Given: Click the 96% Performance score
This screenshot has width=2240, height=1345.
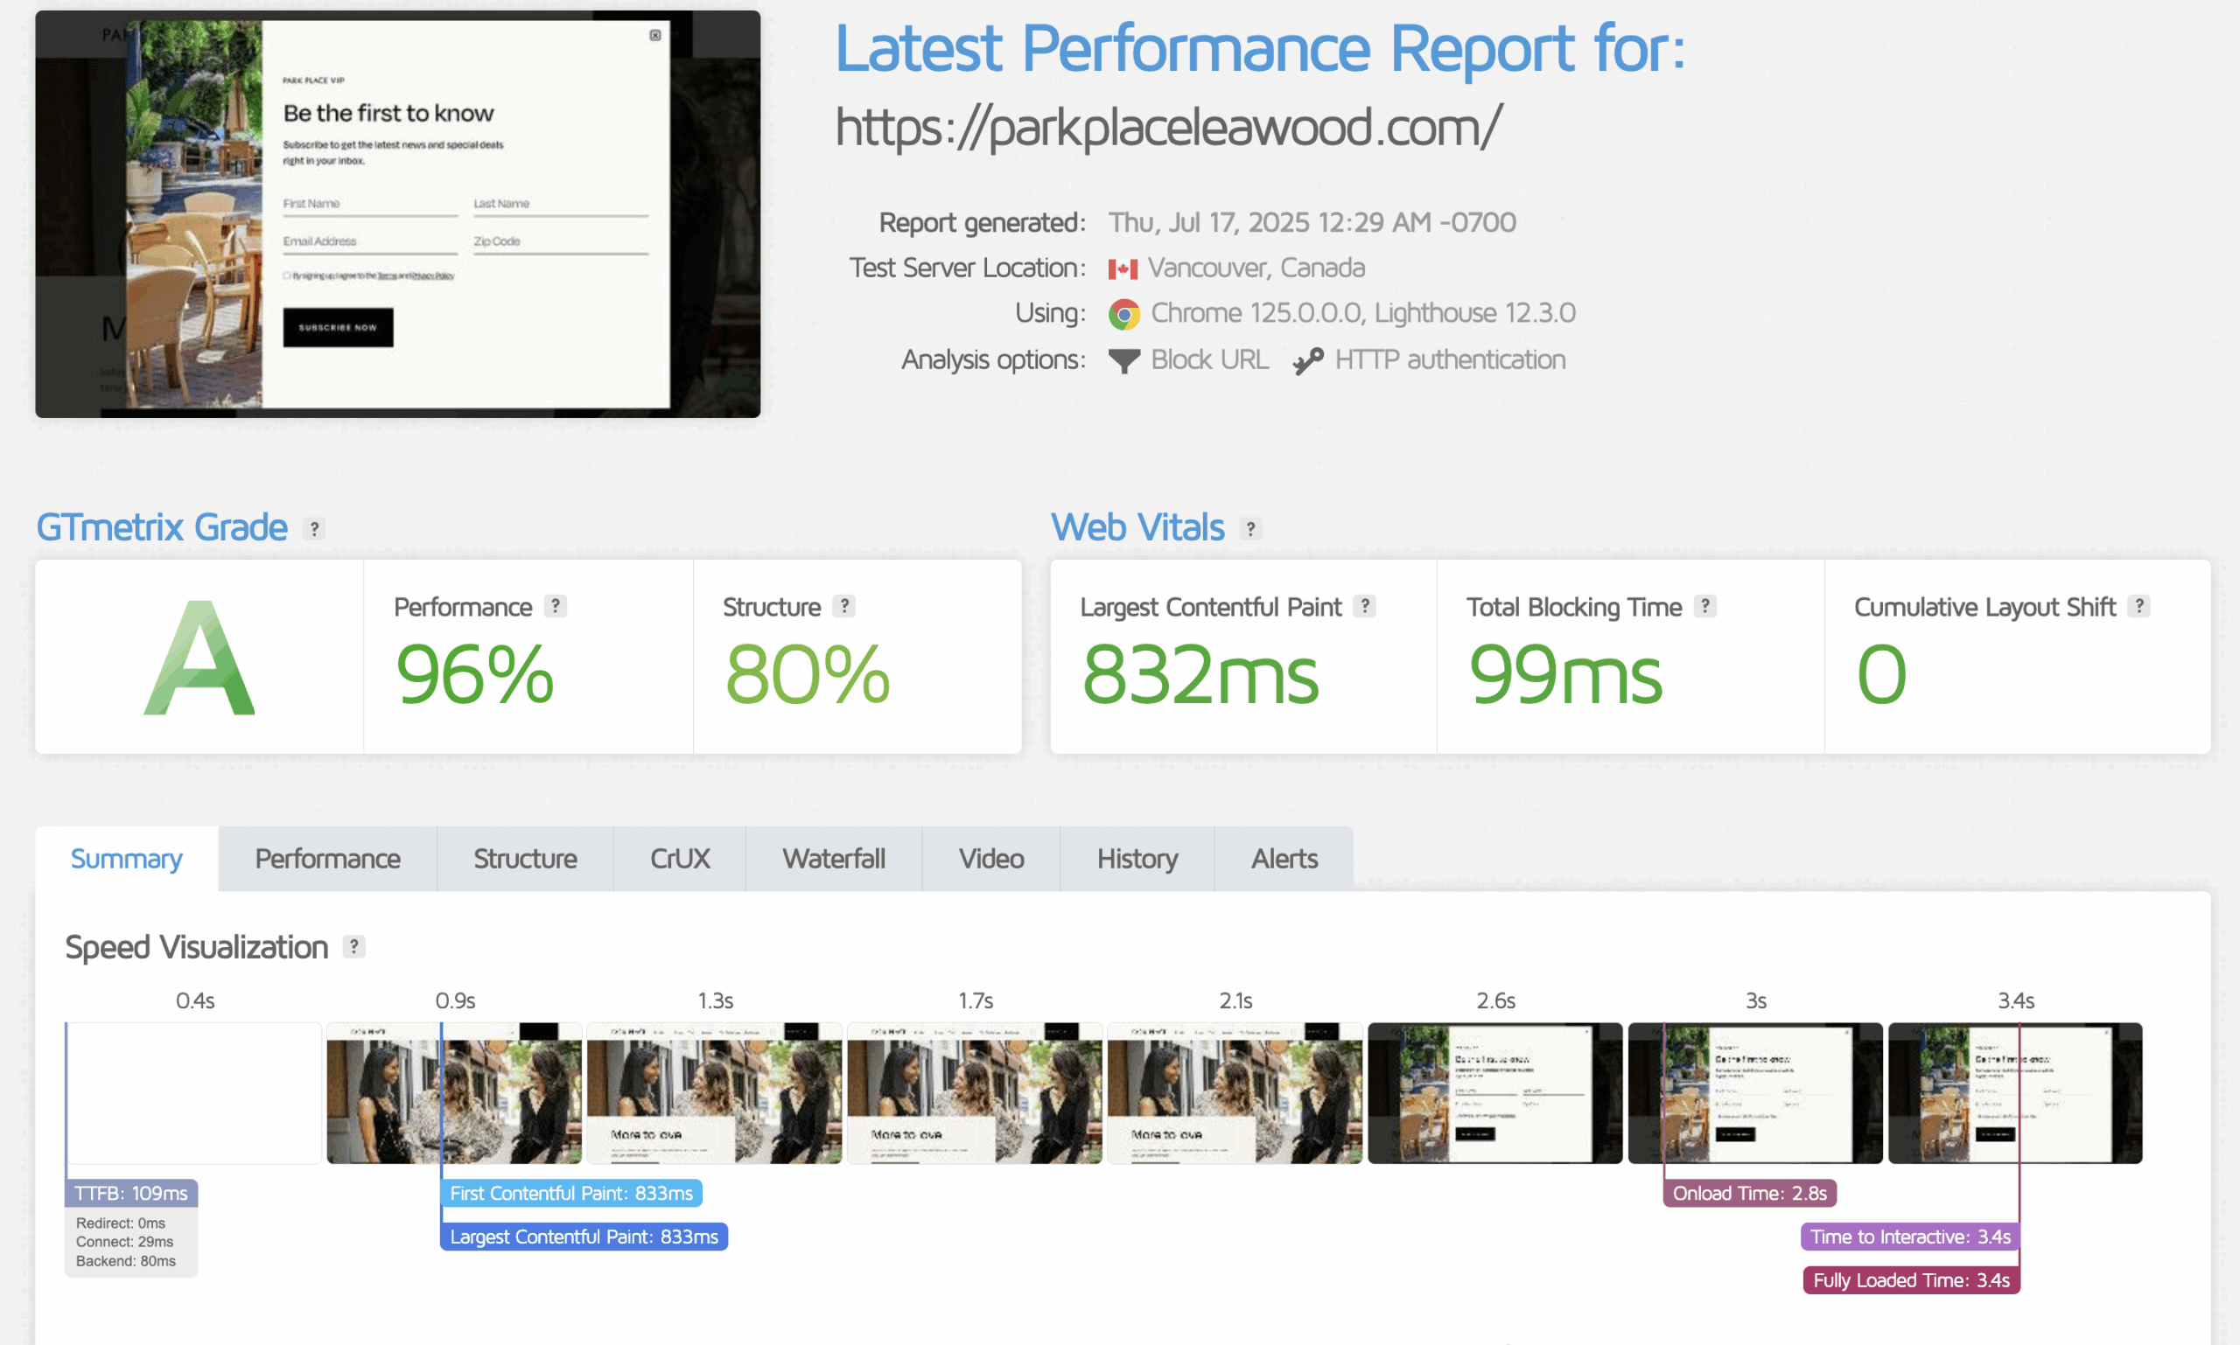Looking at the screenshot, I should [474, 674].
